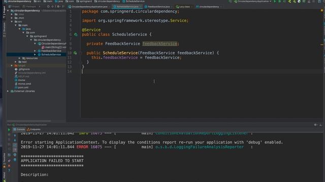The width and height of the screenshot is (325, 182).
Task: Switch to CirculardependencyApplication.java editor tab
Action: point(89,7)
